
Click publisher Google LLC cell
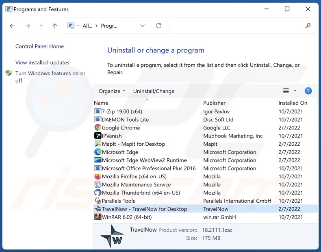click(x=217, y=128)
